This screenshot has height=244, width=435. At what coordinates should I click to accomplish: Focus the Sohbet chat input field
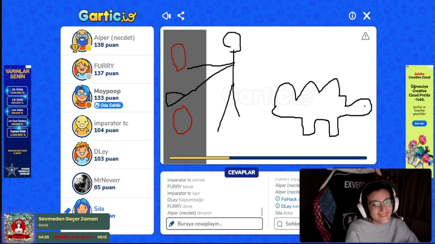pyautogui.click(x=287, y=224)
